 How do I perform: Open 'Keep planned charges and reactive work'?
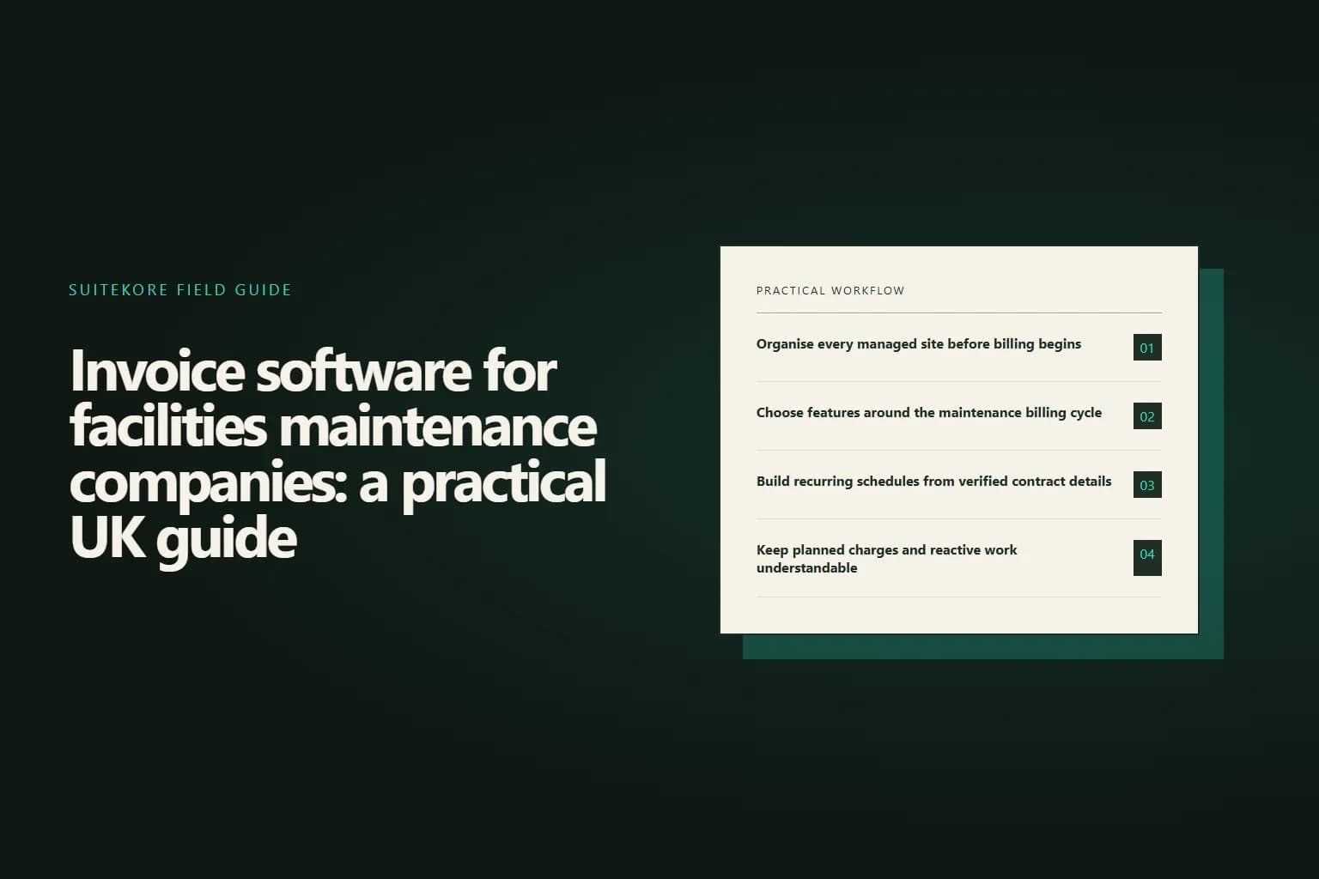tap(958, 558)
